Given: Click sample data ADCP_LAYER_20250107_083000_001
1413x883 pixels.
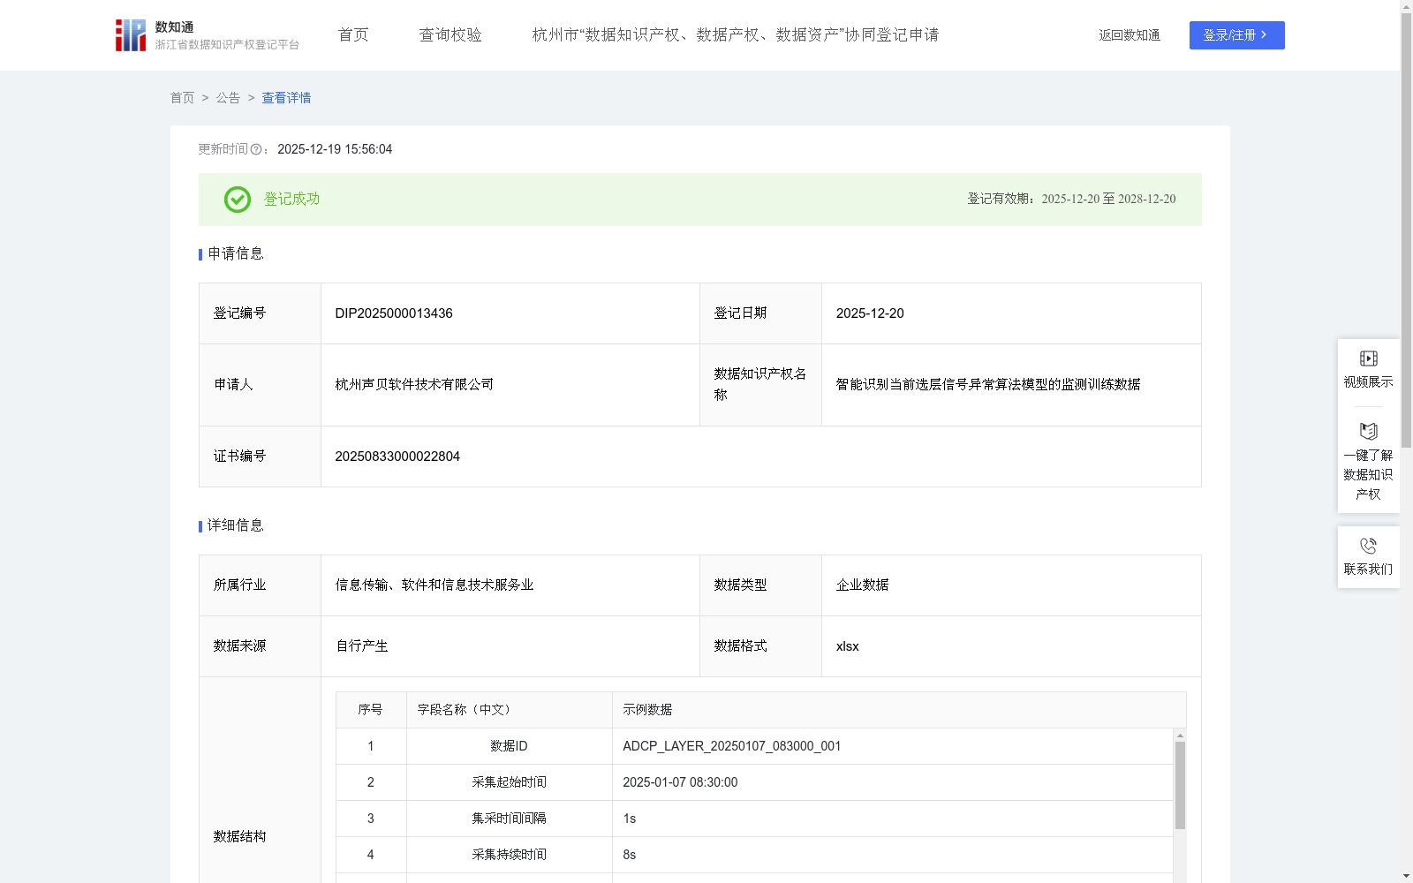Looking at the screenshot, I should (732, 746).
